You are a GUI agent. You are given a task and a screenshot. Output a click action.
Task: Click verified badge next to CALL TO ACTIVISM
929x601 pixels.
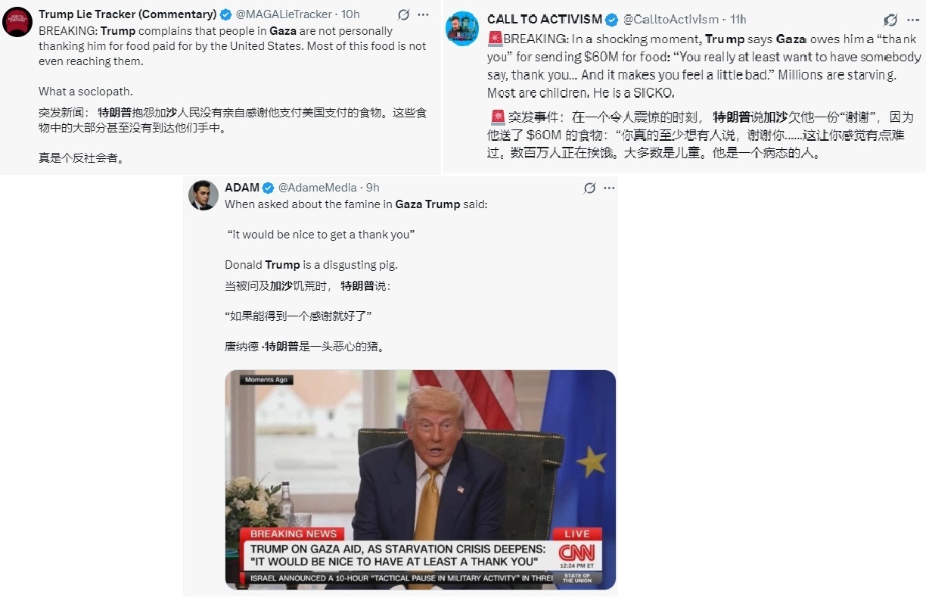coord(612,19)
